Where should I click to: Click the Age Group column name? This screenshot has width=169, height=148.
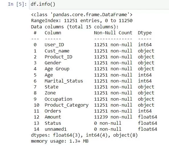[x=57, y=69]
